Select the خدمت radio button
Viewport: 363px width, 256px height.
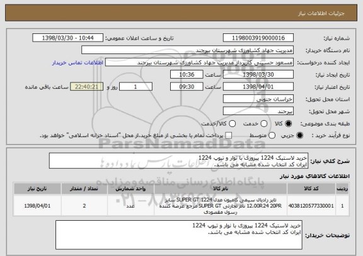[x=264, y=124]
